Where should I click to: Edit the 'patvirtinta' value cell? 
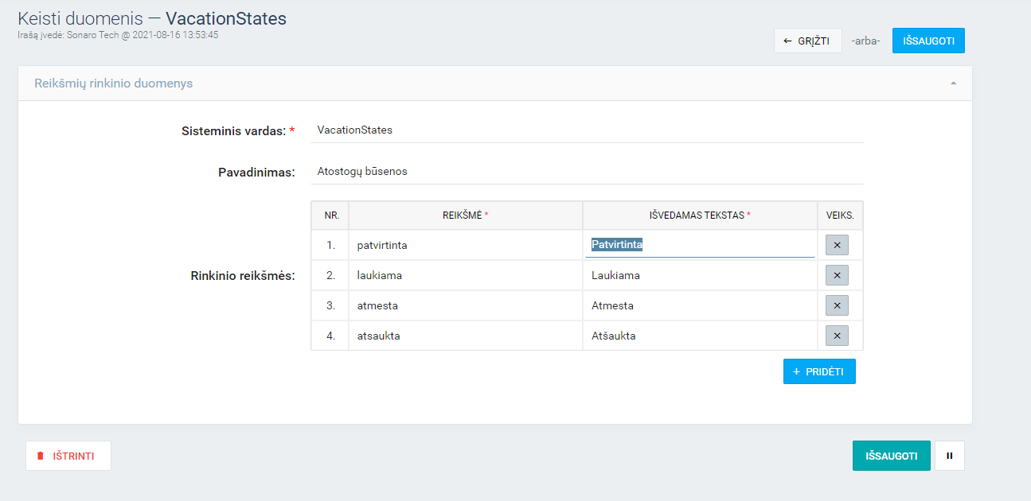tap(465, 245)
